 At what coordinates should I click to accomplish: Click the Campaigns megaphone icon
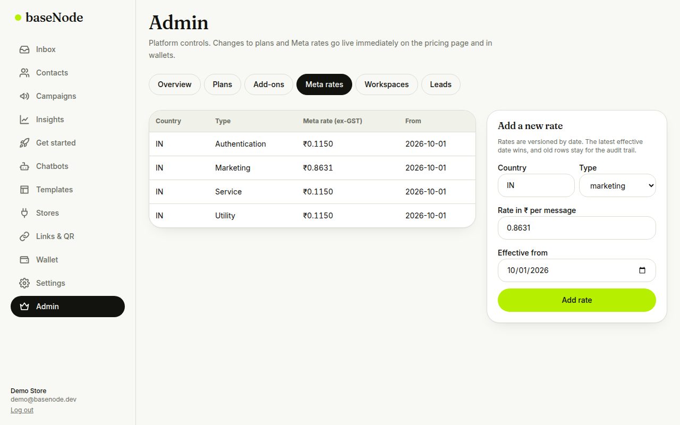[x=24, y=96]
